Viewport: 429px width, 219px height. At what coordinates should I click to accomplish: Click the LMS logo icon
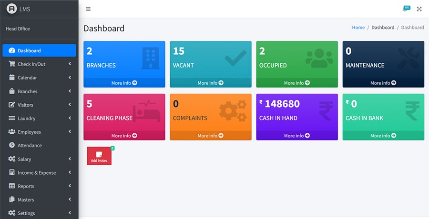tap(11, 9)
